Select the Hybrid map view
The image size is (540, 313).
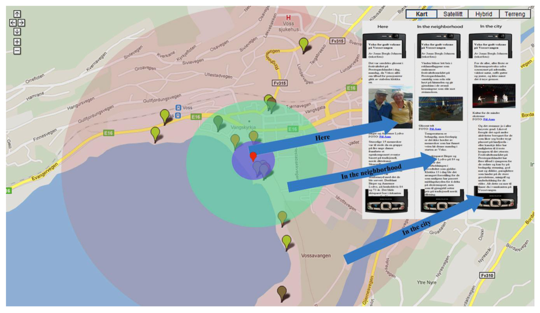pos(483,14)
